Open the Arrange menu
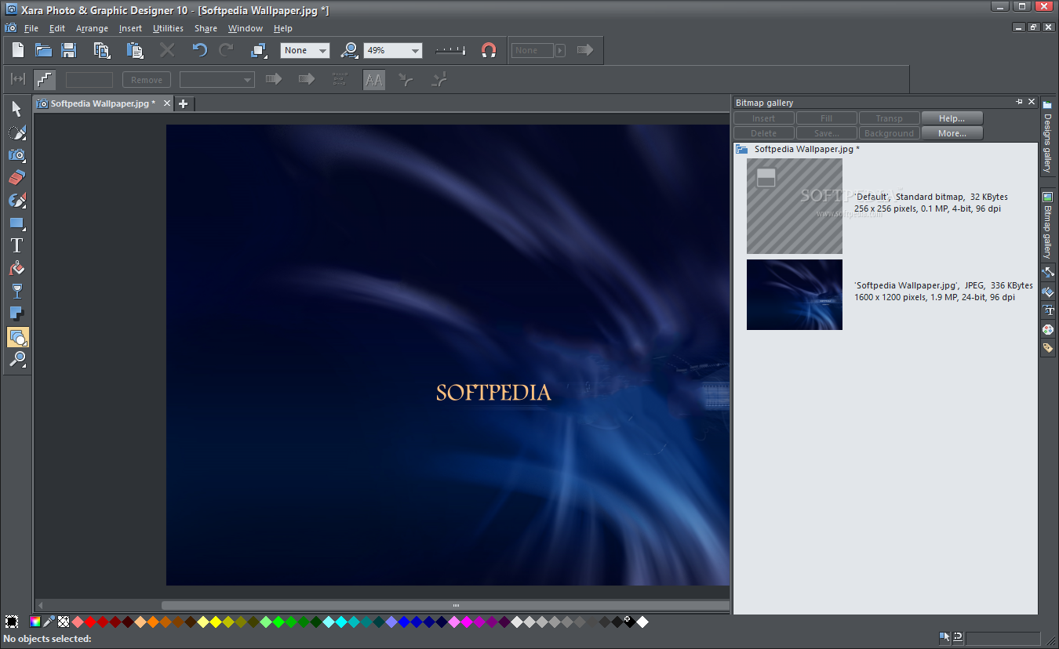Viewport: 1059px width, 649px height. (x=92, y=28)
